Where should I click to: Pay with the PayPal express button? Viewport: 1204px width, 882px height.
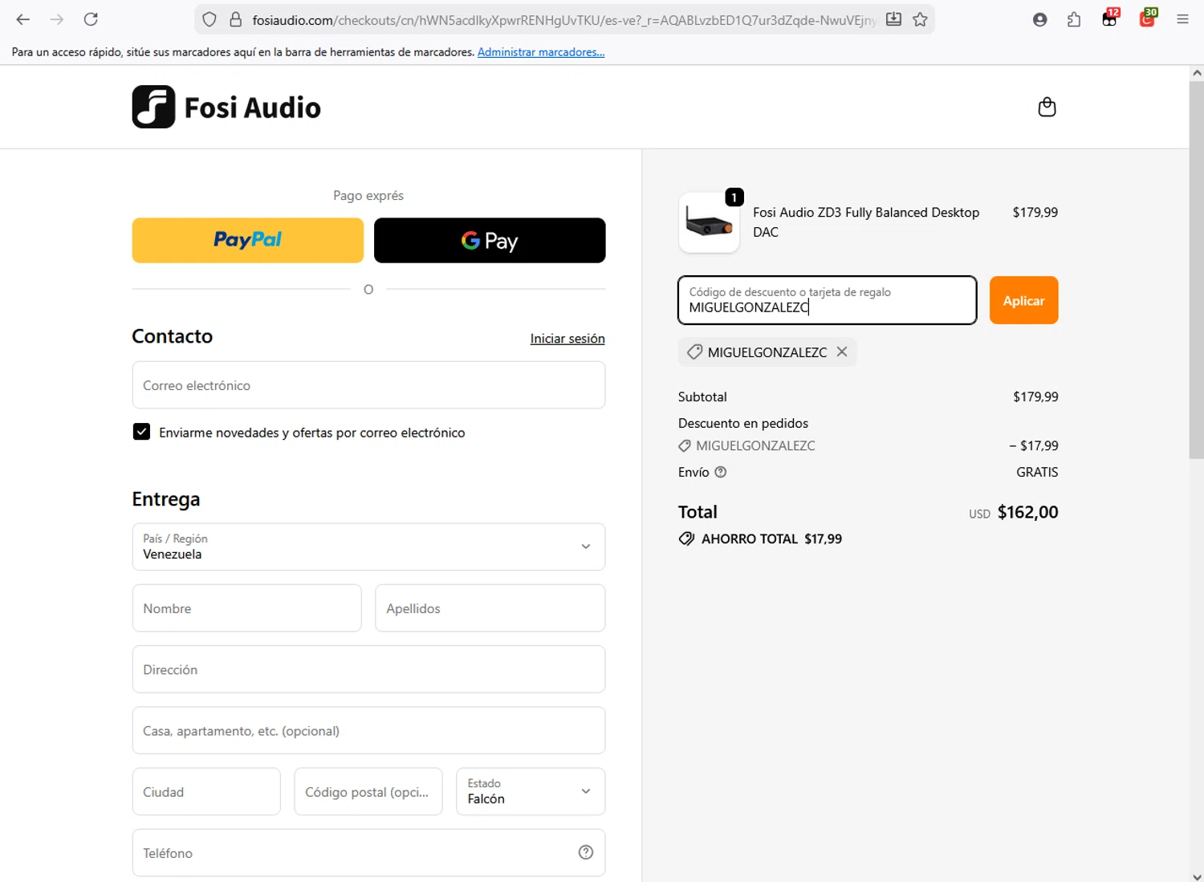(248, 240)
